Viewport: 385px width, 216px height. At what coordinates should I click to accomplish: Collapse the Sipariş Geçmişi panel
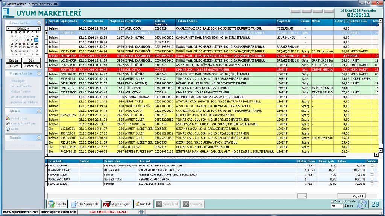(x=39, y=23)
